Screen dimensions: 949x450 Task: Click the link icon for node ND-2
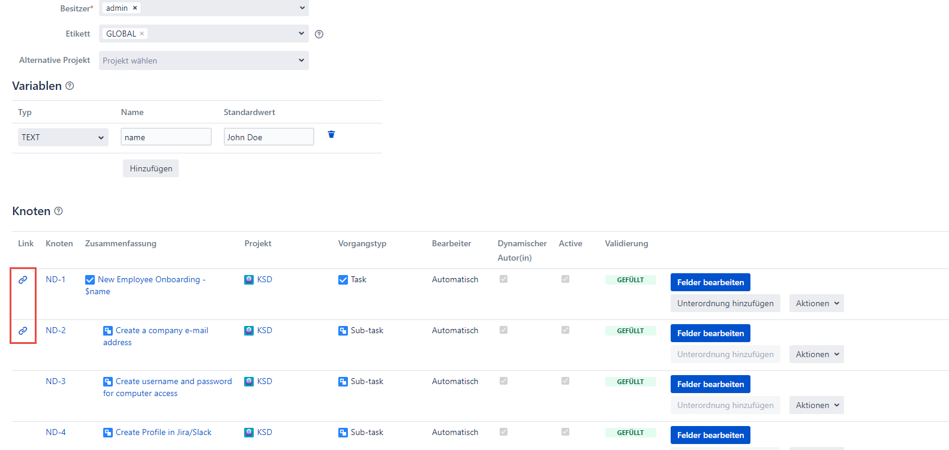(x=23, y=331)
